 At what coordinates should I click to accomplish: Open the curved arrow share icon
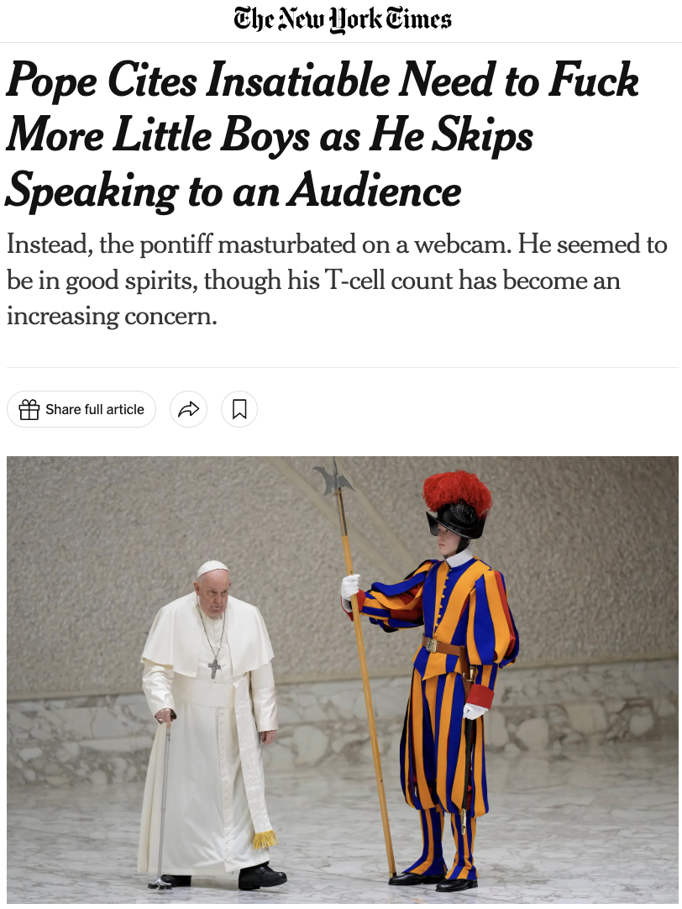pos(188,409)
